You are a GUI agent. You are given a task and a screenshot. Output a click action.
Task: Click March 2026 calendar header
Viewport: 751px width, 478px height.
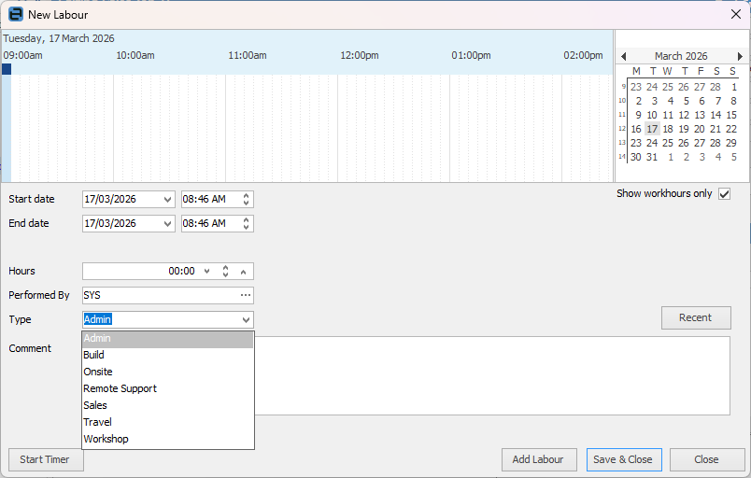point(681,56)
